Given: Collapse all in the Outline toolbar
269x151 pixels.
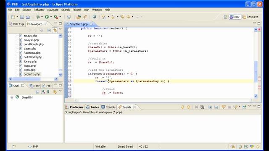Looking at the screenshot, I should (x=37, y=92).
